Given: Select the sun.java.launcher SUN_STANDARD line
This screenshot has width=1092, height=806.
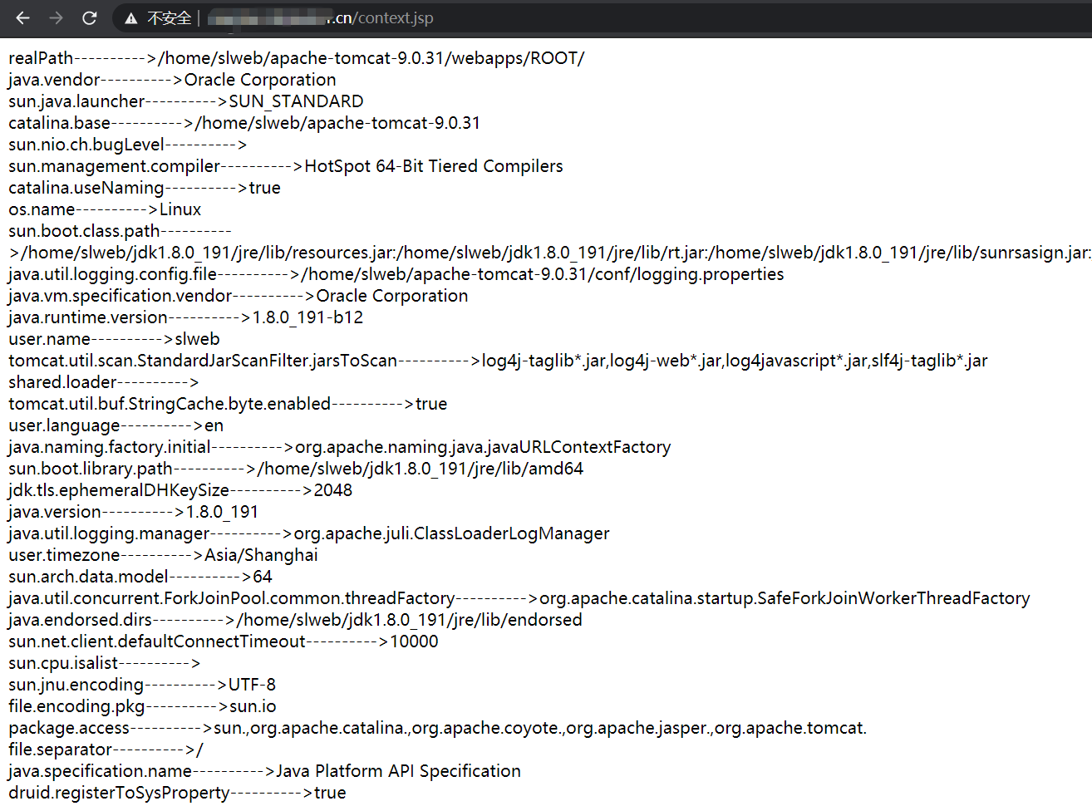Looking at the screenshot, I should click(186, 101).
